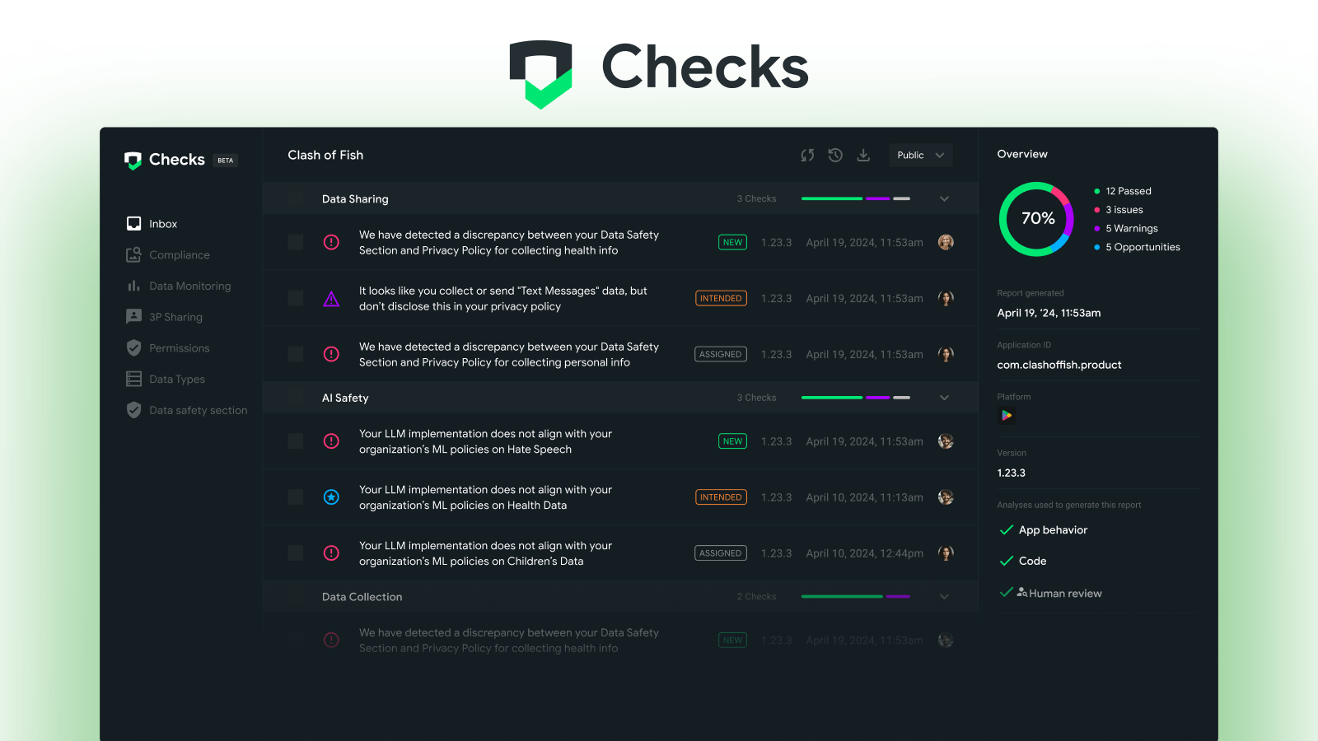1318x741 pixels.
Task: Click the purple warning triangle for Text Messages
Action: [331, 299]
